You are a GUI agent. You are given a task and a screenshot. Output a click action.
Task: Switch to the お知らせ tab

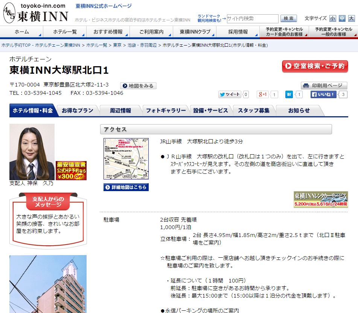(x=299, y=111)
